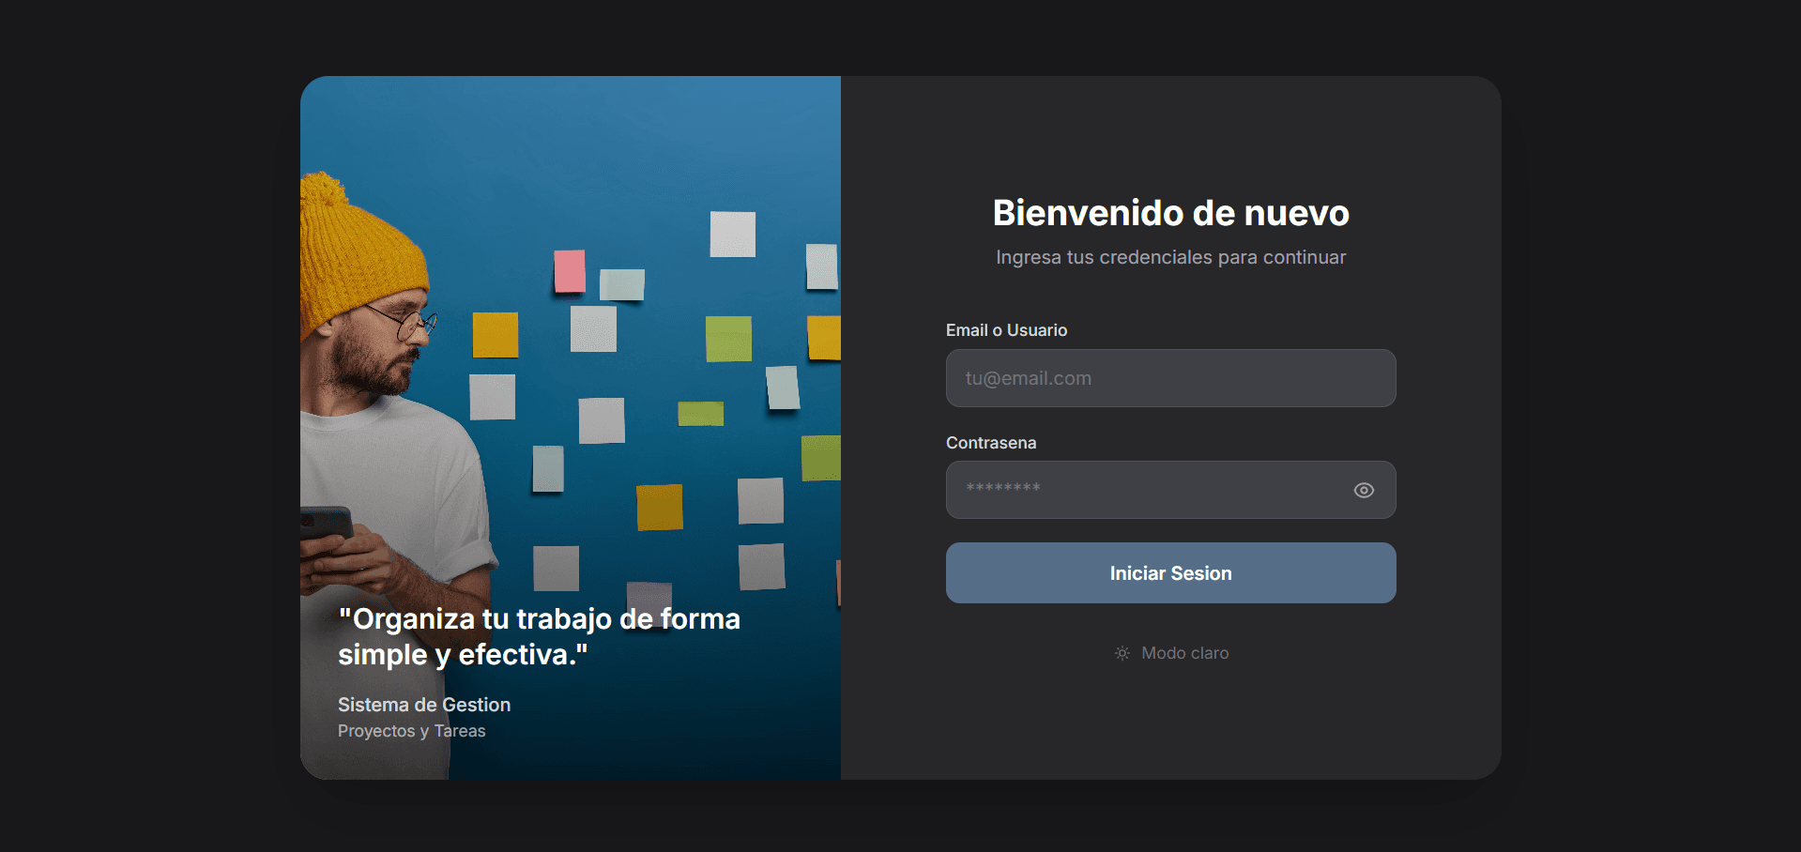The width and height of the screenshot is (1801, 852).
Task: Click the Contrasena label text
Action: click(x=991, y=443)
